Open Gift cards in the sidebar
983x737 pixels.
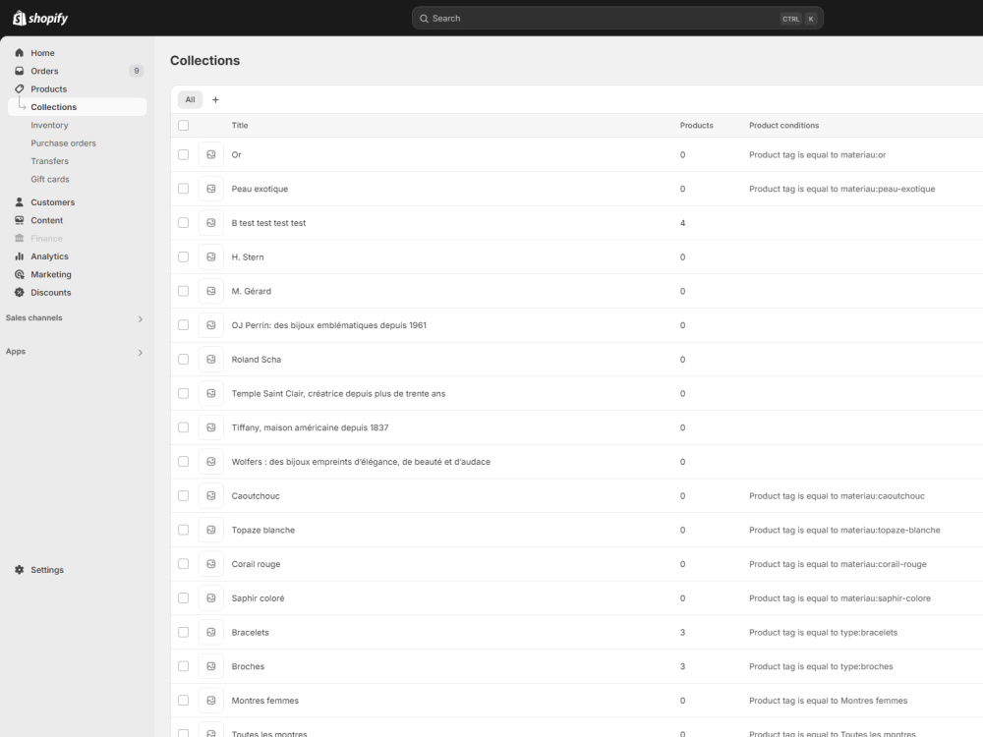coord(50,179)
